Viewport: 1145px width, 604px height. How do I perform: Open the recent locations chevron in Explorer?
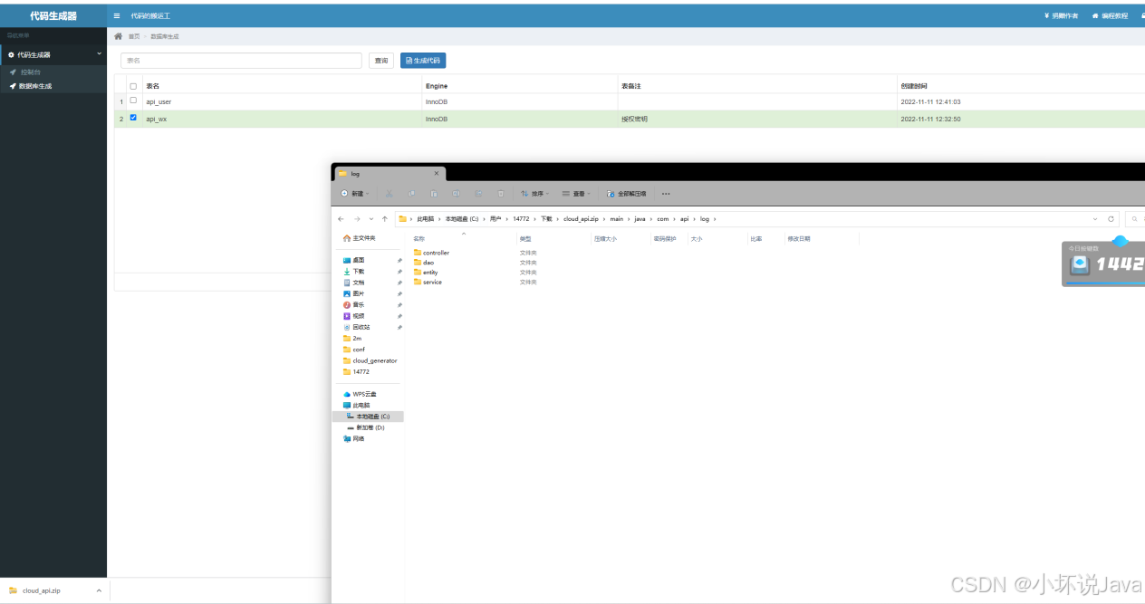pos(371,219)
